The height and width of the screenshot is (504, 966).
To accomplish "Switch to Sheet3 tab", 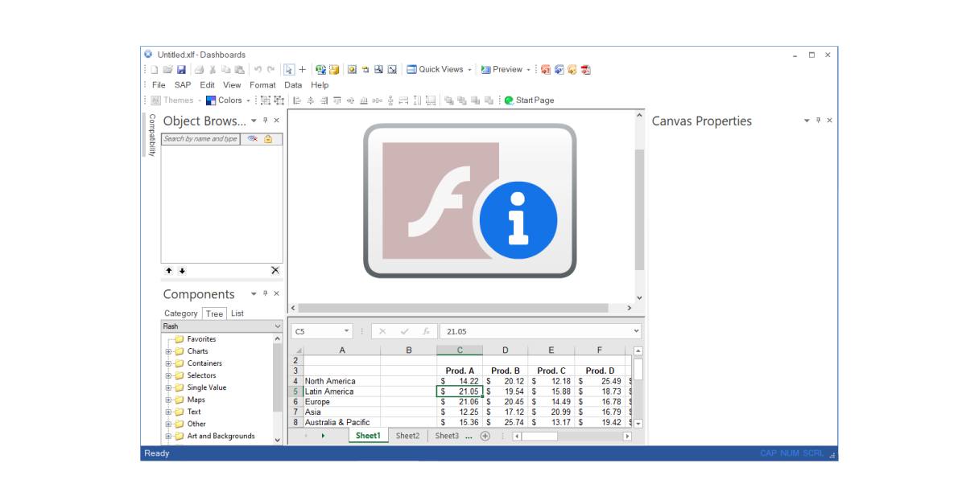I will (447, 436).
